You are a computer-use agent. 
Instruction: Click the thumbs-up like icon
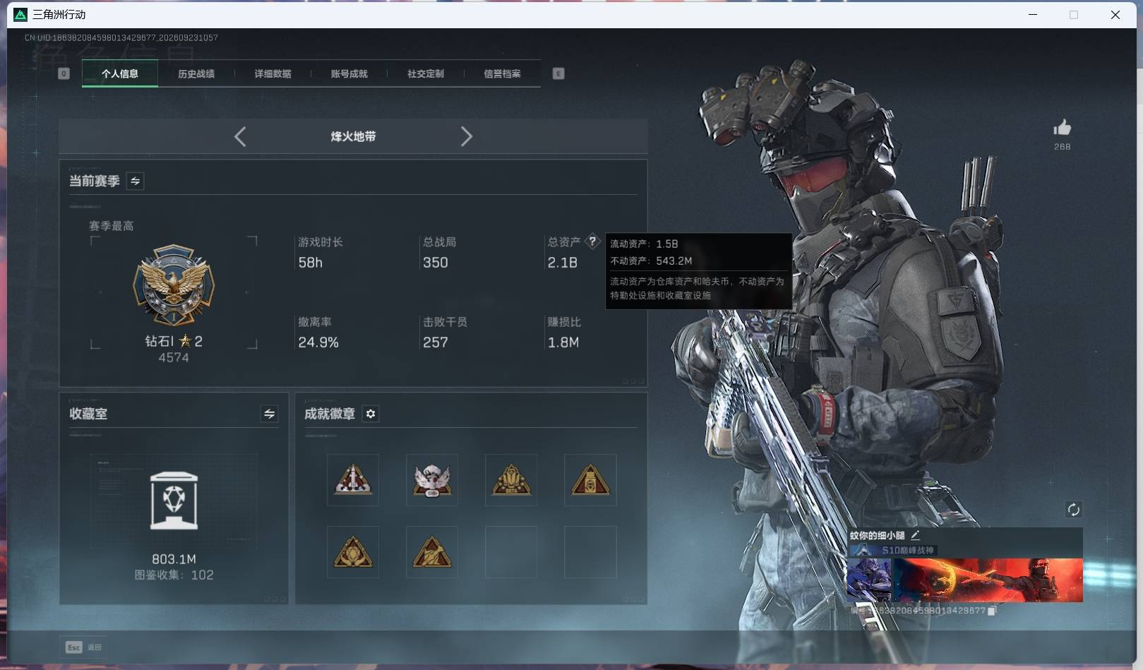tap(1062, 128)
